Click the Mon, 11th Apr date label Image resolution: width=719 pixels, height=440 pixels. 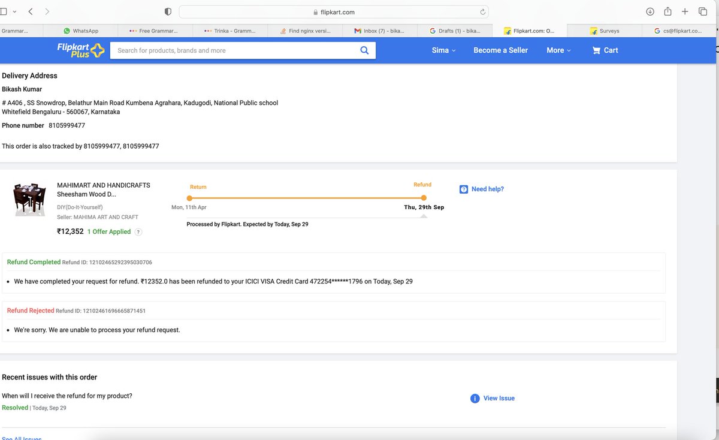(189, 207)
